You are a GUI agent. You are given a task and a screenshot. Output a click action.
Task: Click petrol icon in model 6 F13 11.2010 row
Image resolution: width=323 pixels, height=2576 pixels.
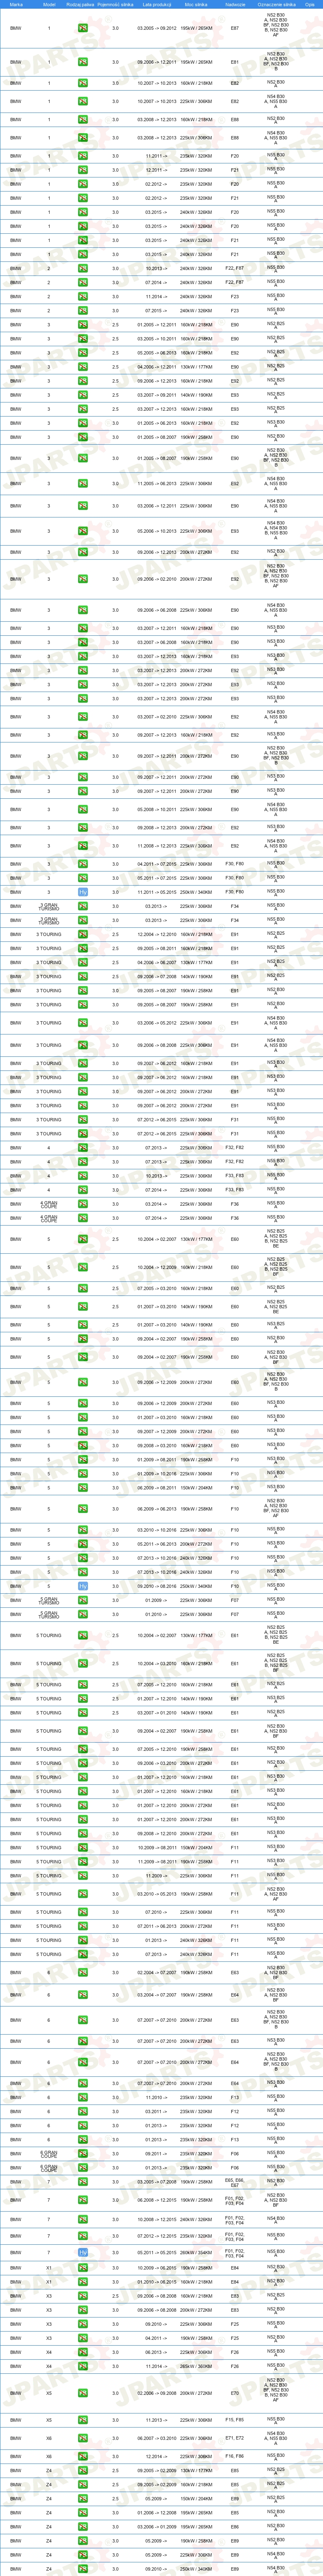(83, 2098)
